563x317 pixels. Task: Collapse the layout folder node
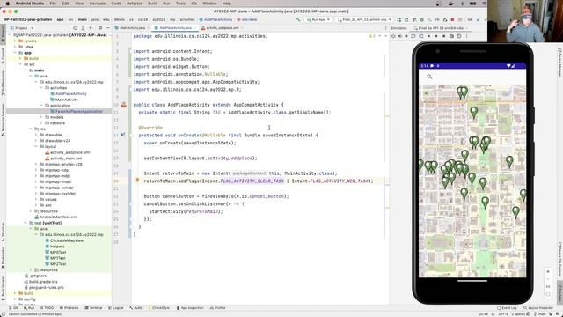point(36,146)
